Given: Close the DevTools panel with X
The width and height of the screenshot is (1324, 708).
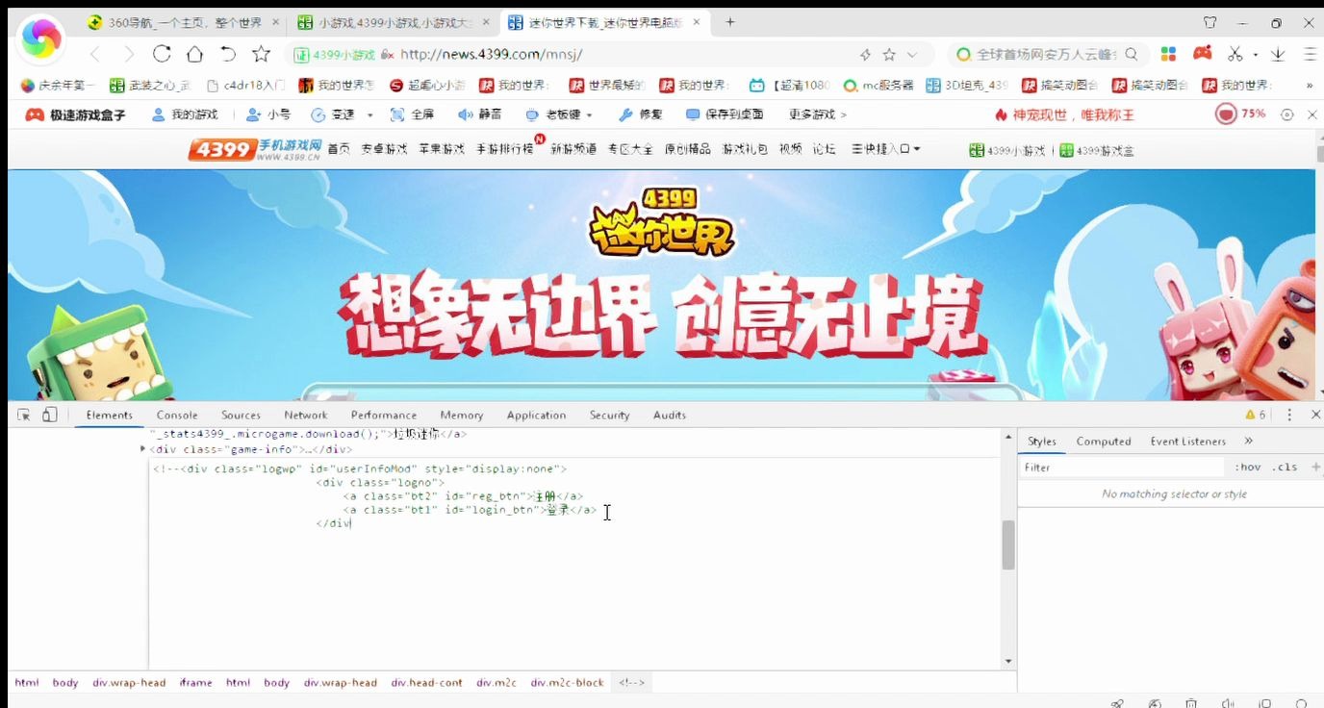Looking at the screenshot, I should (x=1315, y=415).
